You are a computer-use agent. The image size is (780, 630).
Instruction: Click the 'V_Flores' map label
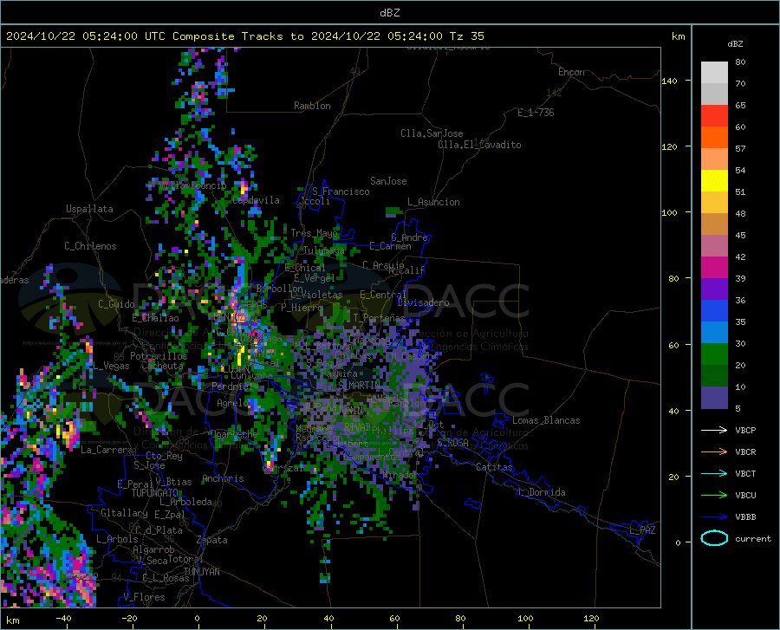(144, 597)
